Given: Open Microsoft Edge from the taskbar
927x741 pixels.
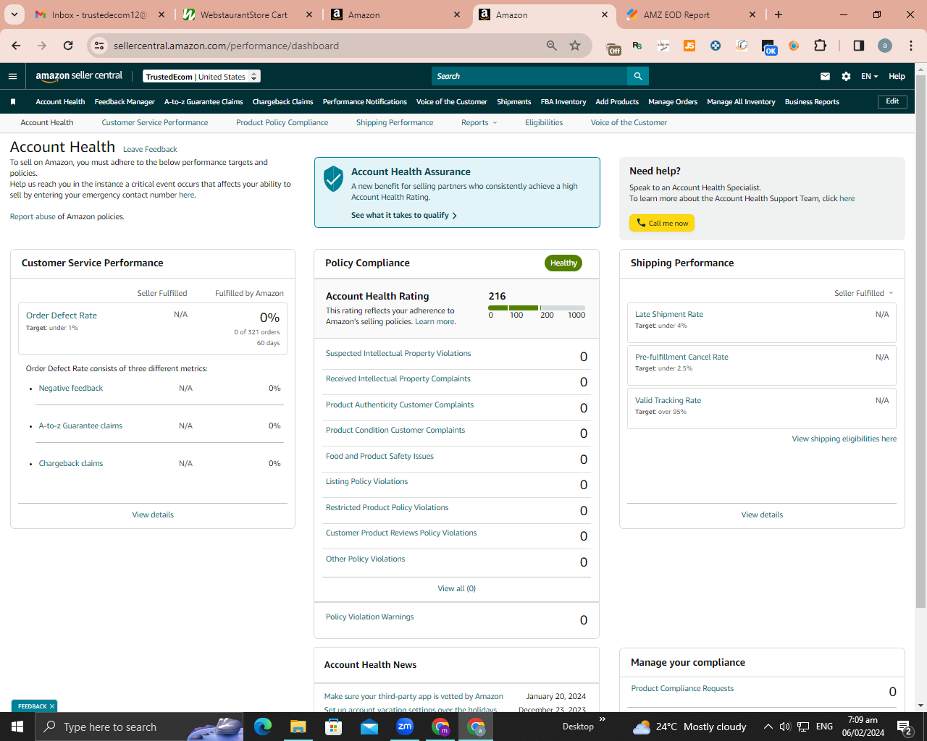Looking at the screenshot, I should (x=263, y=727).
